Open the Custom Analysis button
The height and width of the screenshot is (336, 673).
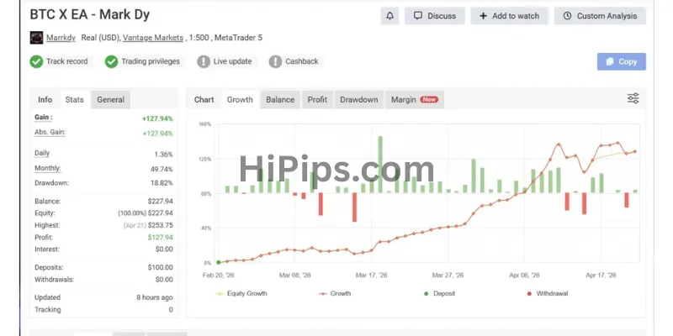(600, 16)
